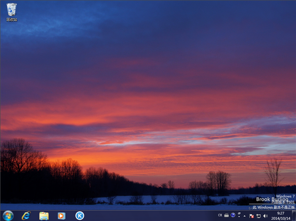This screenshot has width=296, height=221.
Task: Open the volume speaker icon
Action: [x=265, y=216]
